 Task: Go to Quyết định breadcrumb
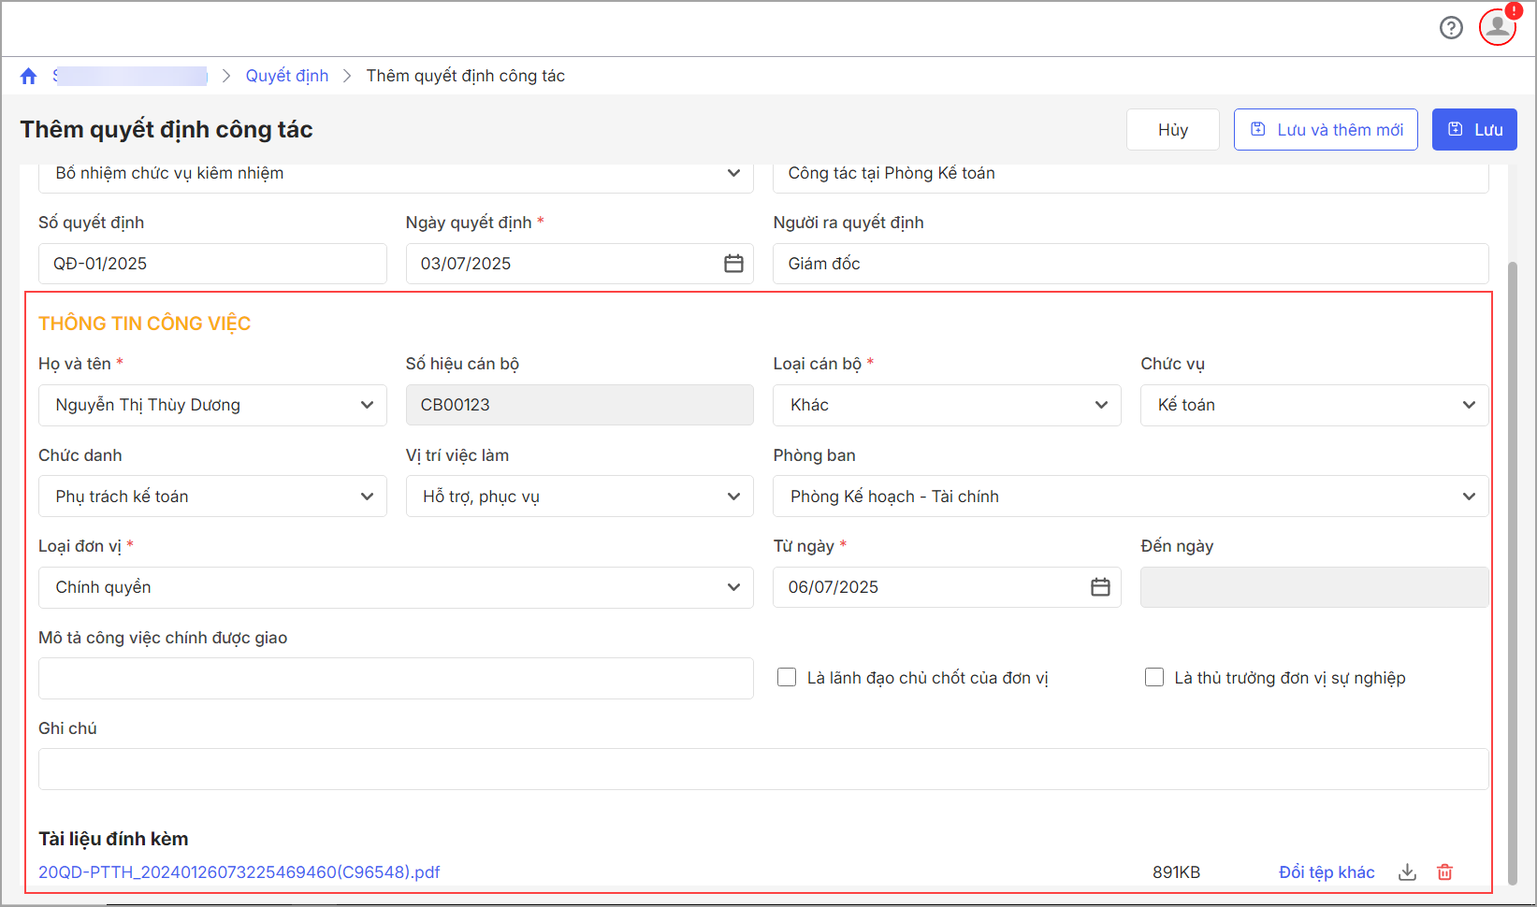point(287,76)
